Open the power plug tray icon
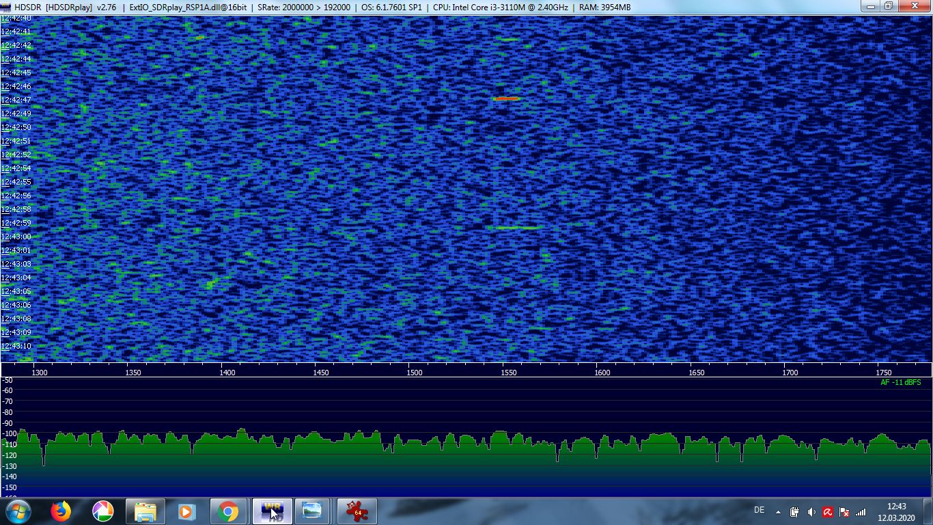 794,511
